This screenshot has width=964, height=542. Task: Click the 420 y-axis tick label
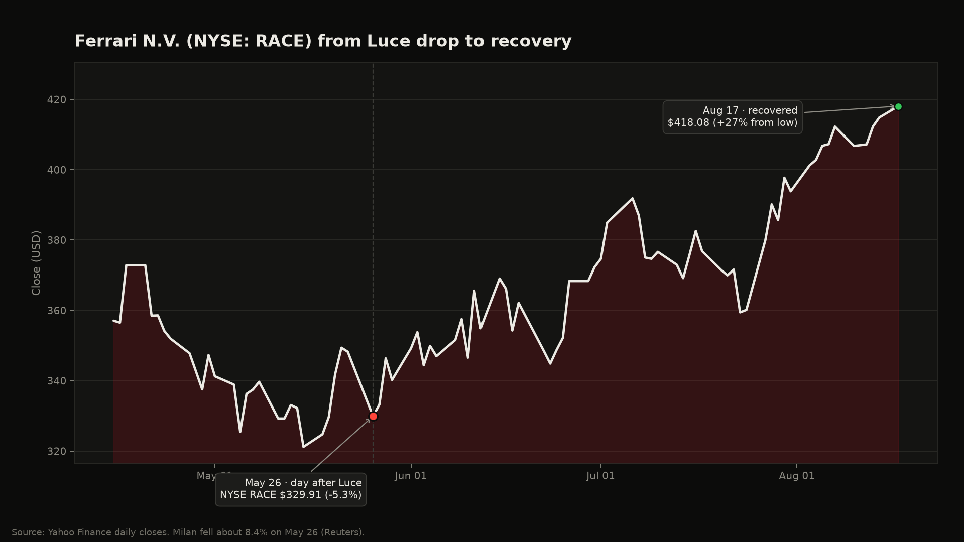[x=56, y=99]
